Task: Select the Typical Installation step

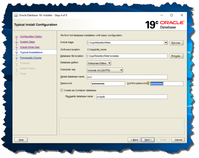Action: tap(31, 52)
